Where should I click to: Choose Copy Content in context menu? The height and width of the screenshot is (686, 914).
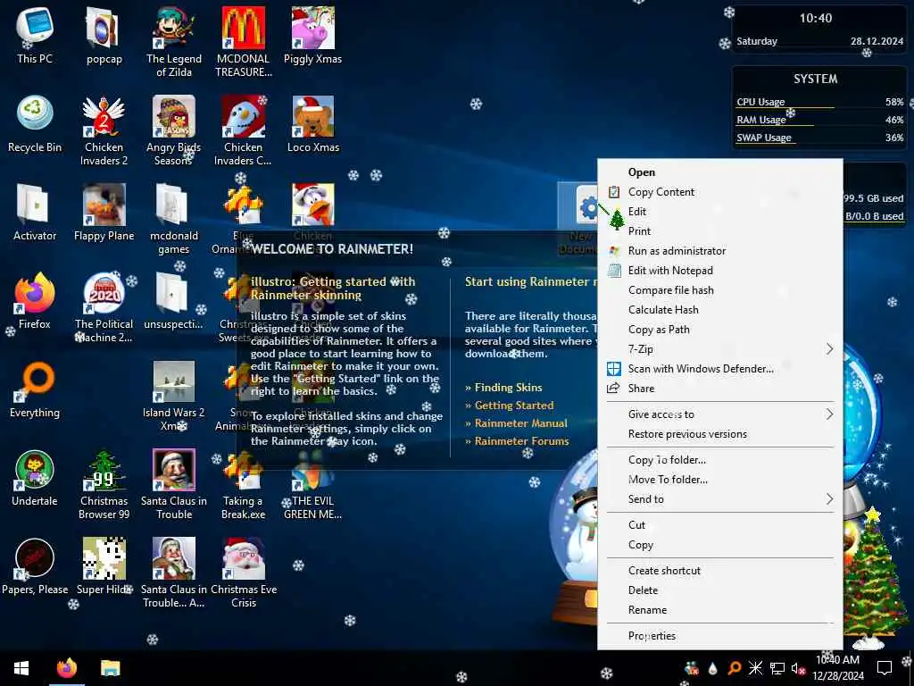pyautogui.click(x=720, y=192)
